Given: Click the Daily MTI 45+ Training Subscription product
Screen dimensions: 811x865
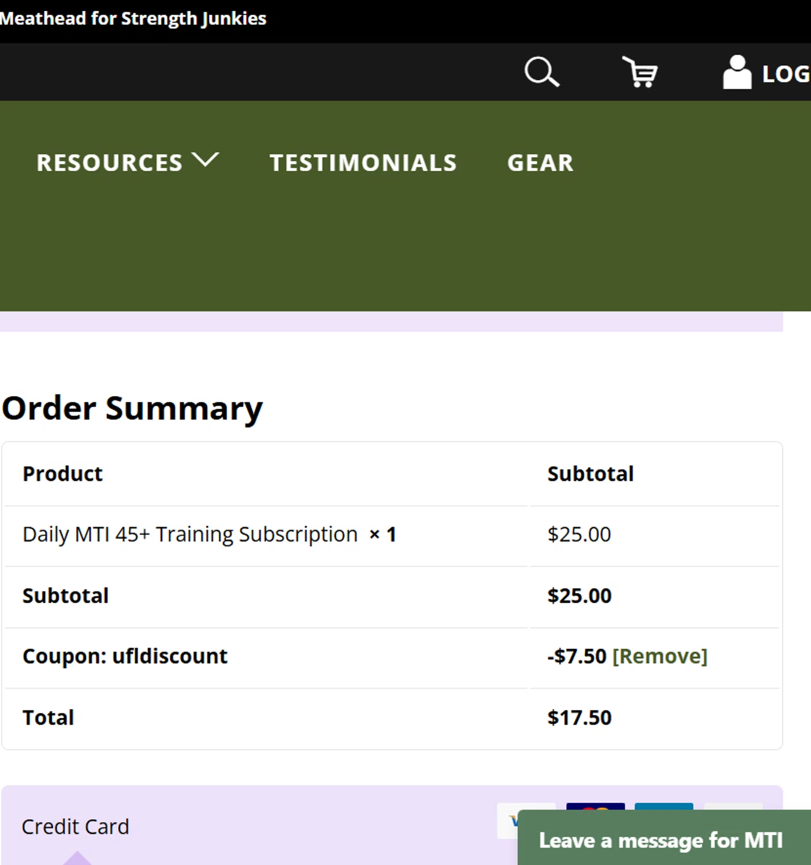Looking at the screenshot, I should tap(190, 535).
